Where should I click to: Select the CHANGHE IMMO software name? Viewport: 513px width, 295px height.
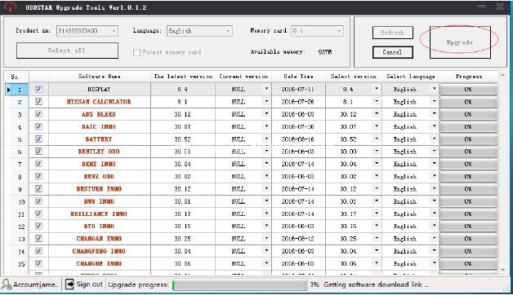99,264
